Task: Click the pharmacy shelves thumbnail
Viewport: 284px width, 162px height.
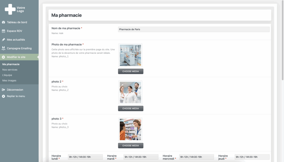Action: pos(130,55)
